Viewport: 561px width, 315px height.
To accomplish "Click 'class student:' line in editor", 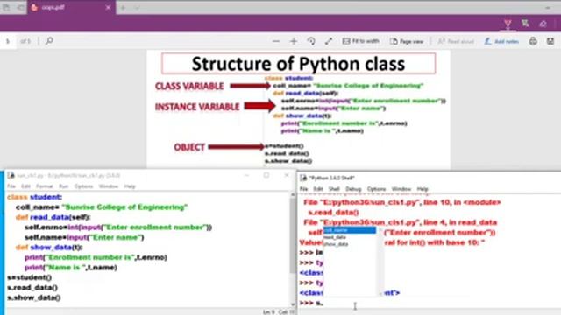I will pyautogui.click(x=34, y=197).
